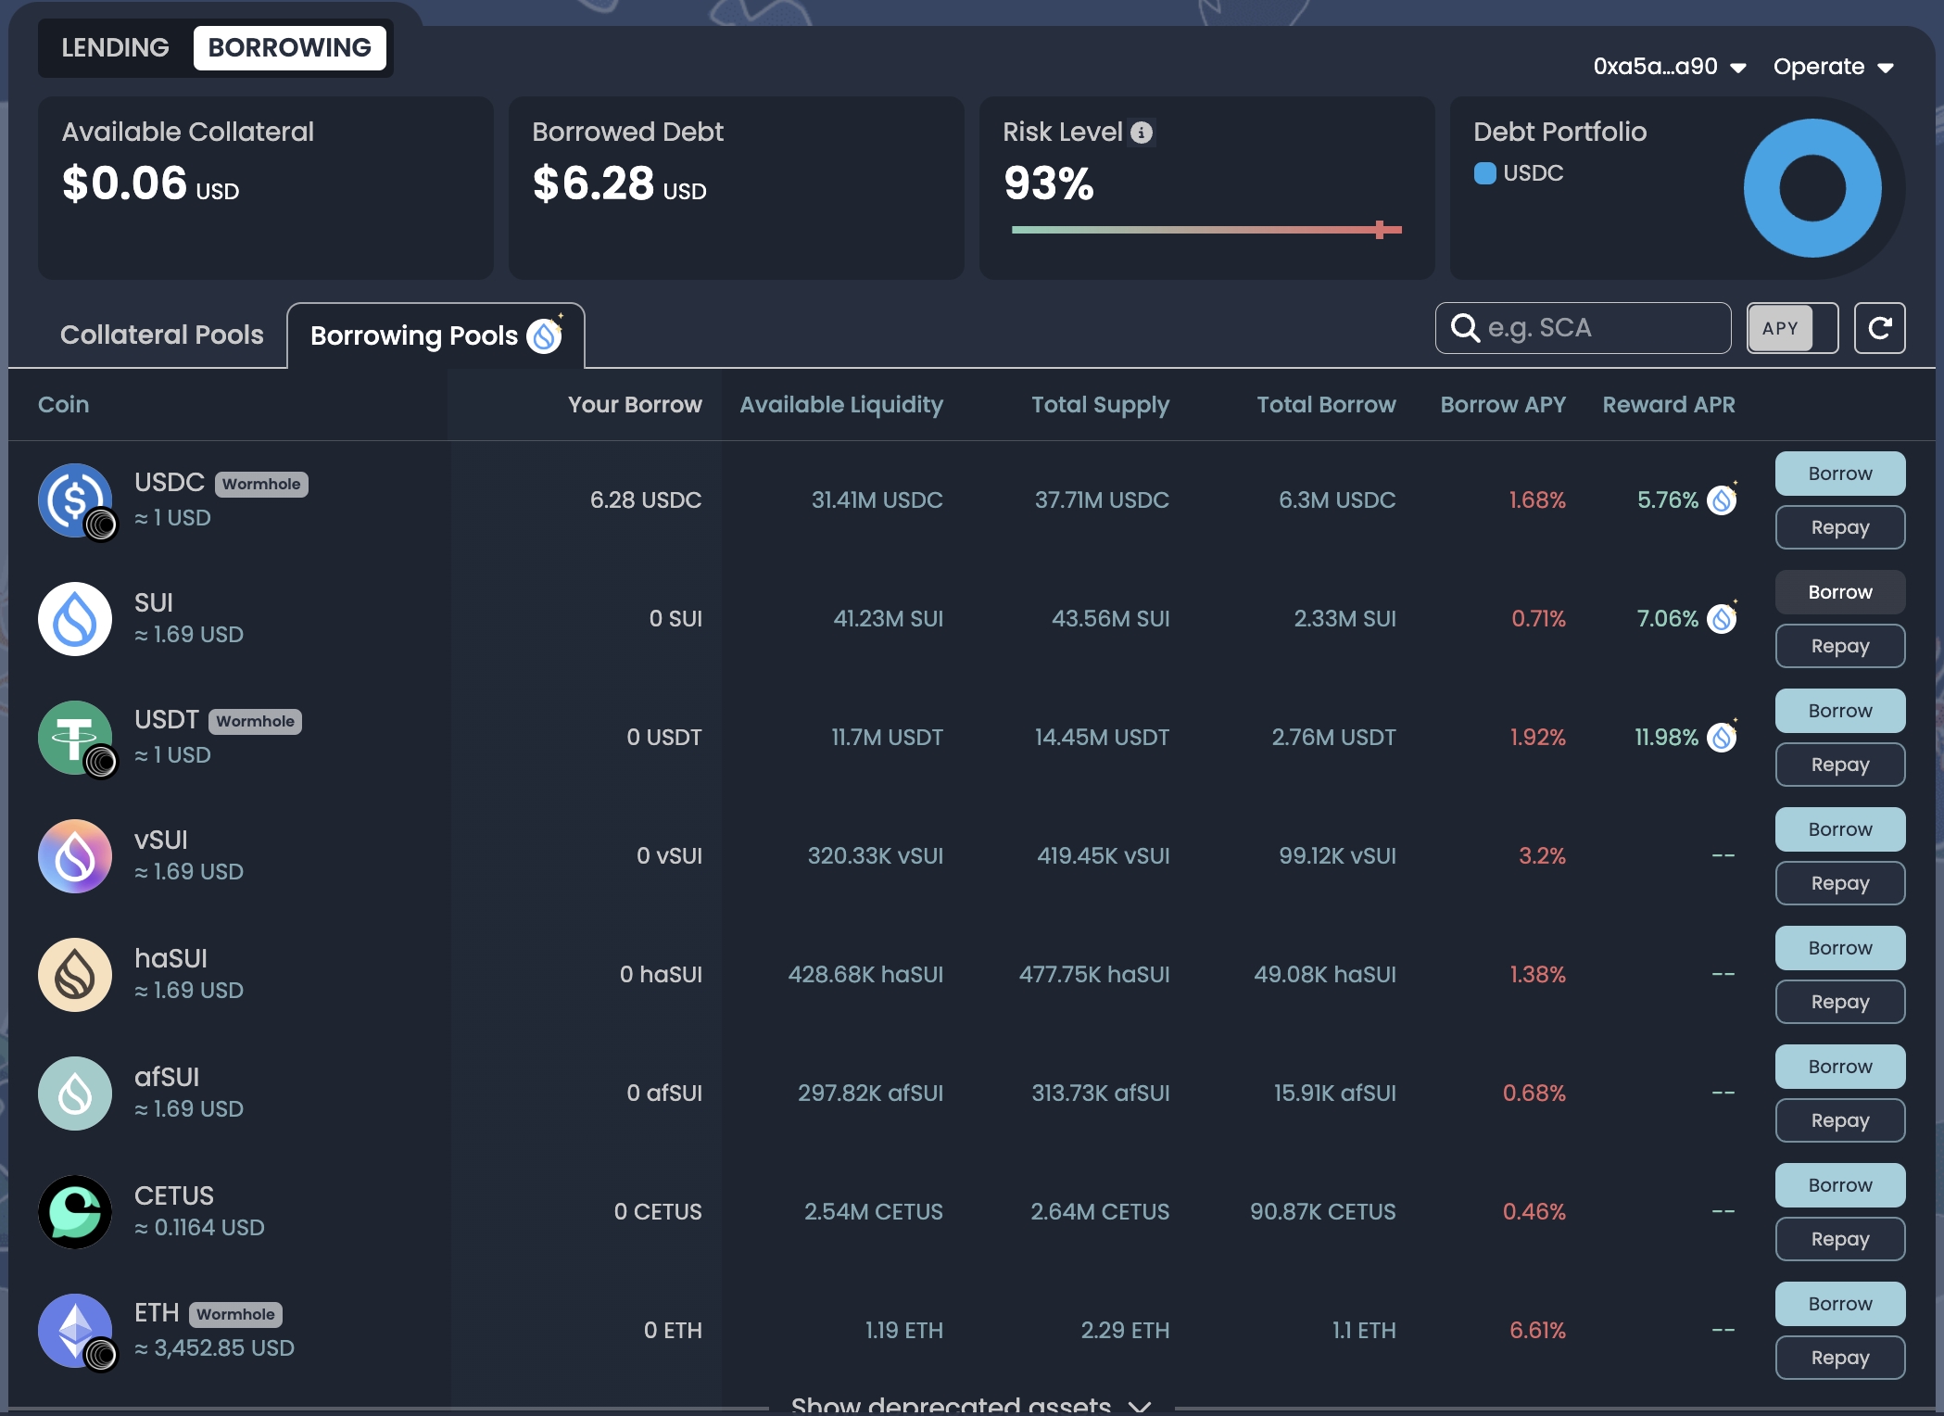Switch to LENDING mode
The image size is (1944, 1416).
[116, 48]
